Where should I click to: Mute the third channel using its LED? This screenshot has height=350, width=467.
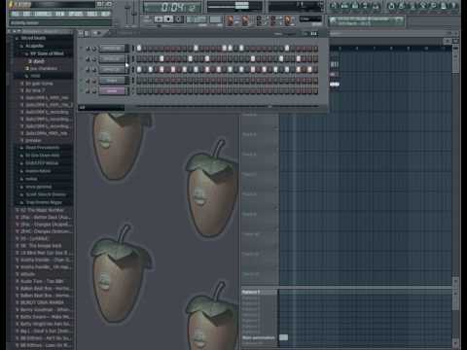82,70
